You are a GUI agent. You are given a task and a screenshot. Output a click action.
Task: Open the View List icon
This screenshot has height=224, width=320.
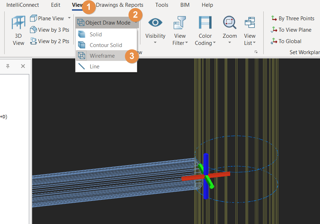click(x=249, y=23)
